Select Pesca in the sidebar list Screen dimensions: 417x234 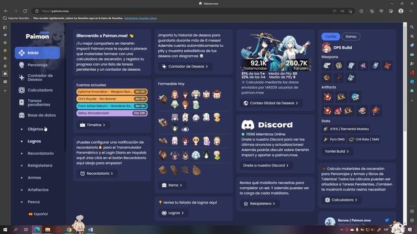point(33,202)
